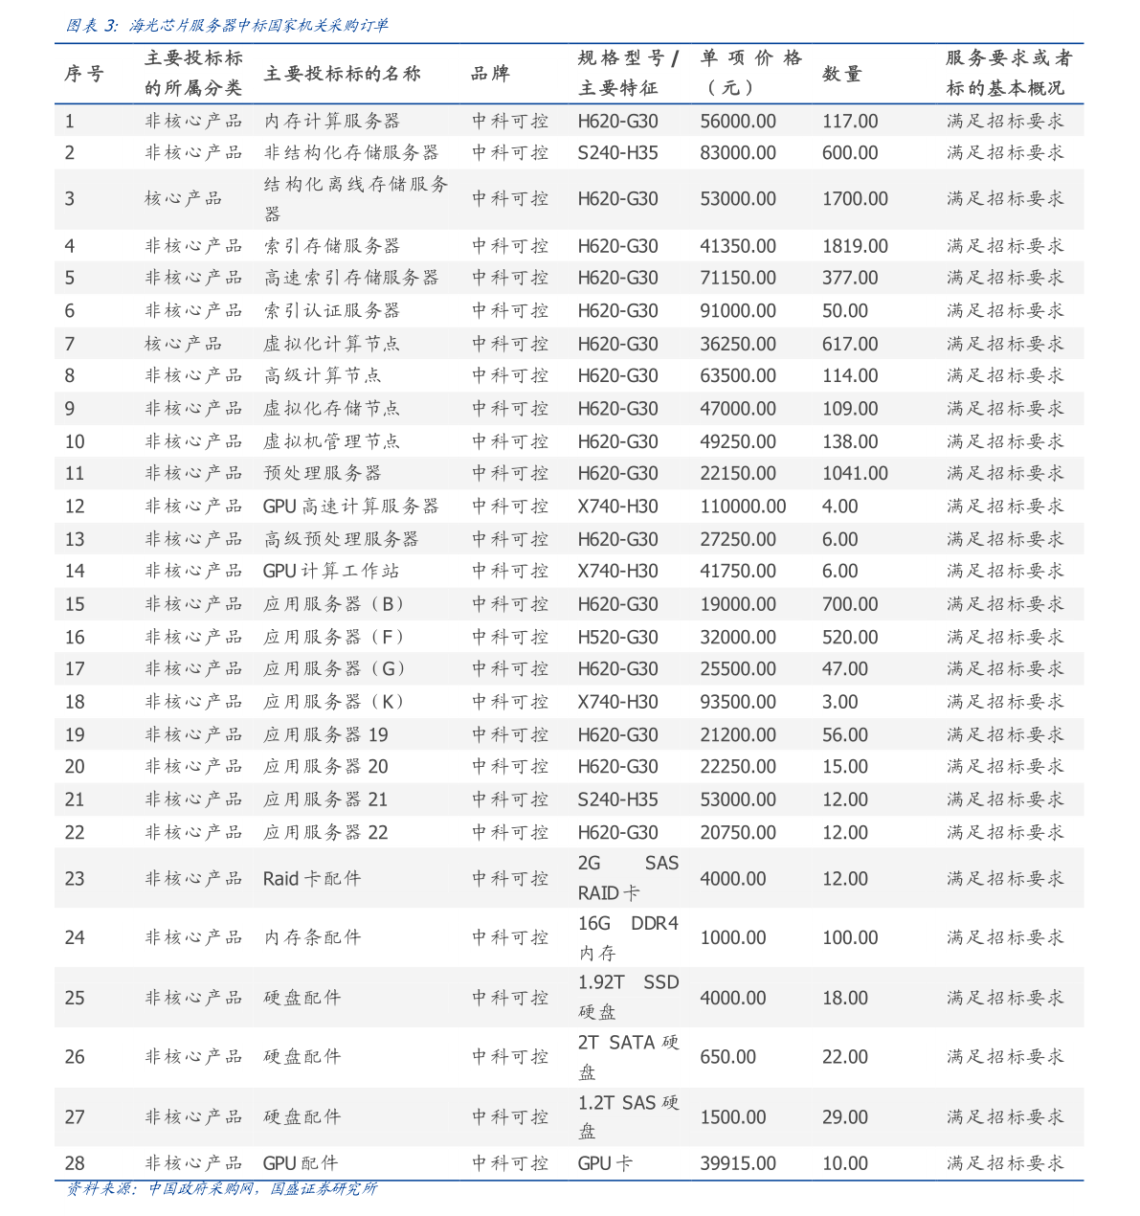
Task: Click the price 110000.00 cell
Action: point(743,507)
